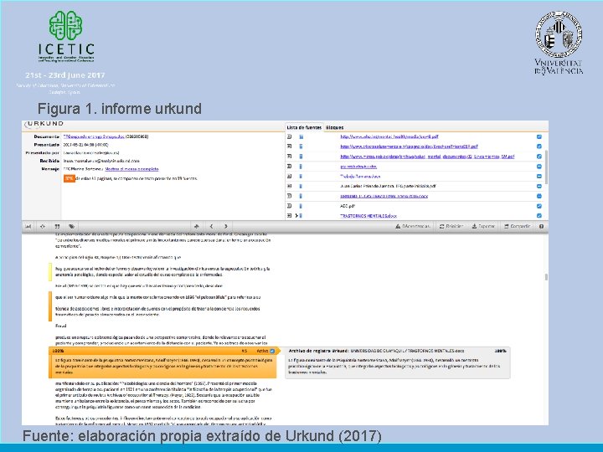Screen dimensions: 603x452
Task: Click the Juan Carlos source file name
Action: click(x=388, y=186)
